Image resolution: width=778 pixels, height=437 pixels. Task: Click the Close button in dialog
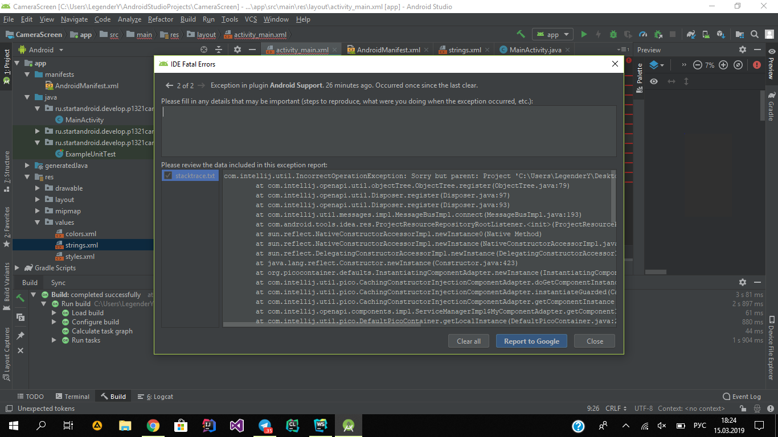click(x=595, y=341)
